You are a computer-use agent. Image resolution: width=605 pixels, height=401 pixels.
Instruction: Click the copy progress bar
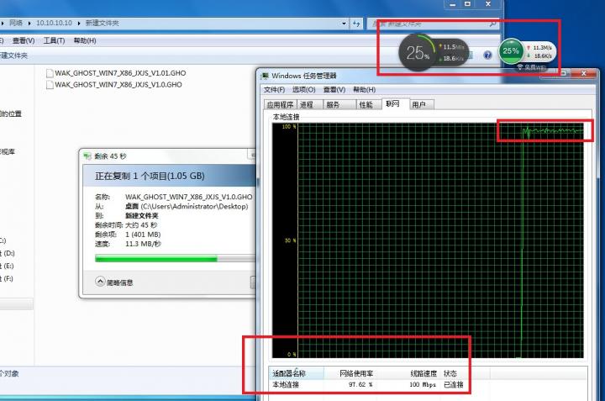tap(175, 259)
